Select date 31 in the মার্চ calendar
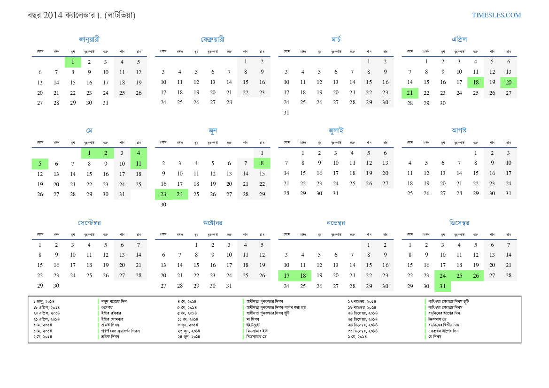The height and width of the screenshot is (388, 549). 286,113
